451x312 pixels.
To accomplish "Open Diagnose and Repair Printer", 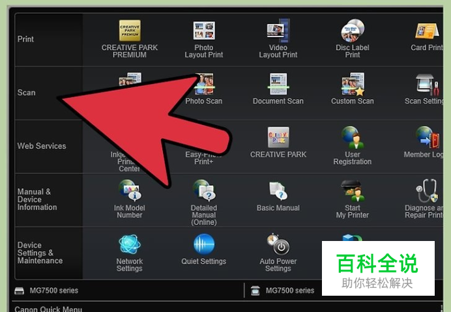I will click(x=428, y=191).
